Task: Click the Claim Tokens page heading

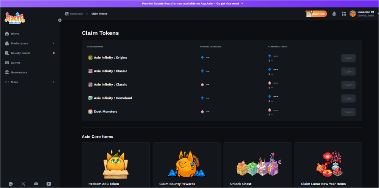Action: click(100, 33)
